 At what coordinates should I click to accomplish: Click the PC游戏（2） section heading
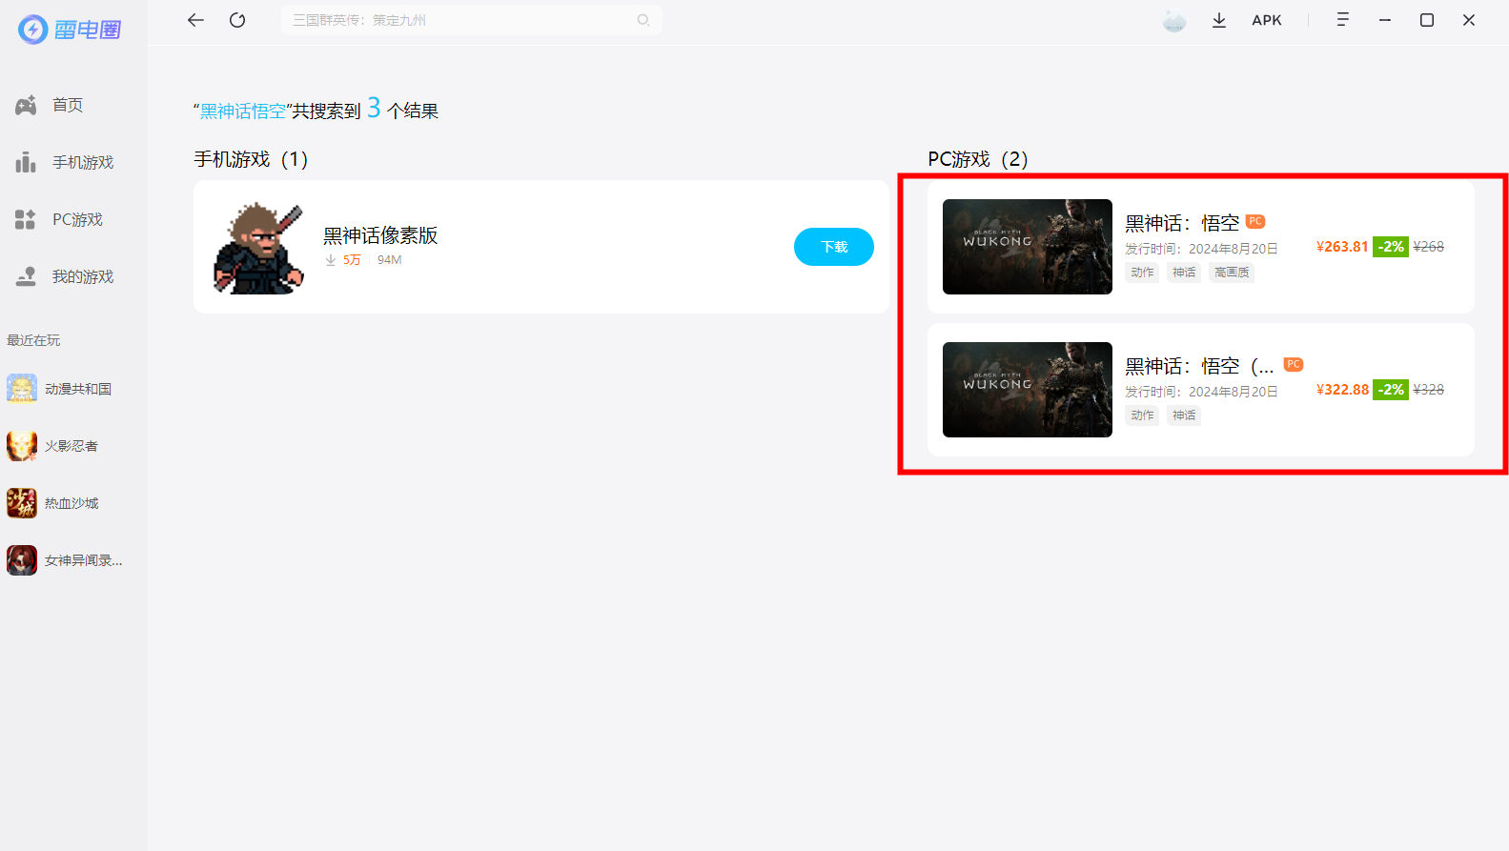(x=978, y=159)
